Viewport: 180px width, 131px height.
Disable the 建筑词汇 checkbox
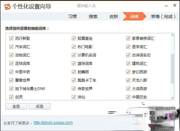128,63
